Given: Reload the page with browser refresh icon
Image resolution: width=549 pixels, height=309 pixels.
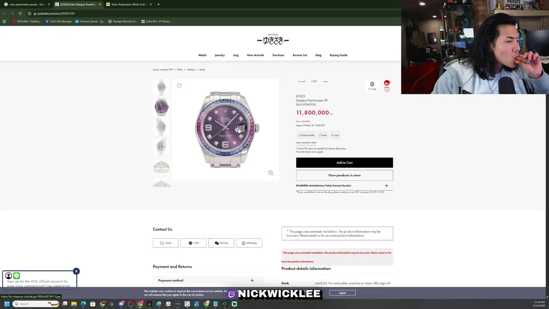Looking at the screenshot, I should [x=20, y=13].
